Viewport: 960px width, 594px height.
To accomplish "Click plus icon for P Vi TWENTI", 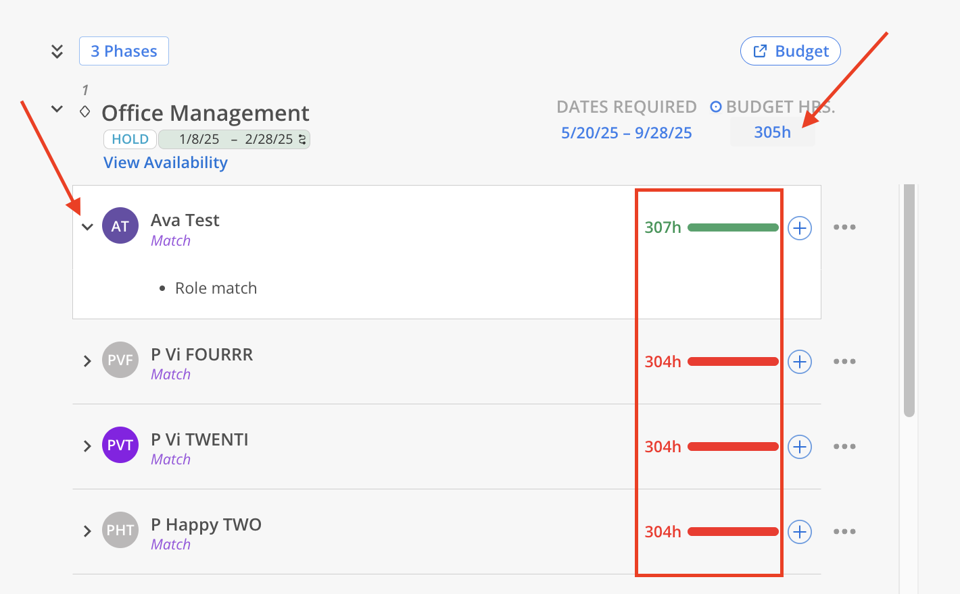I will (x=800, y=447).
